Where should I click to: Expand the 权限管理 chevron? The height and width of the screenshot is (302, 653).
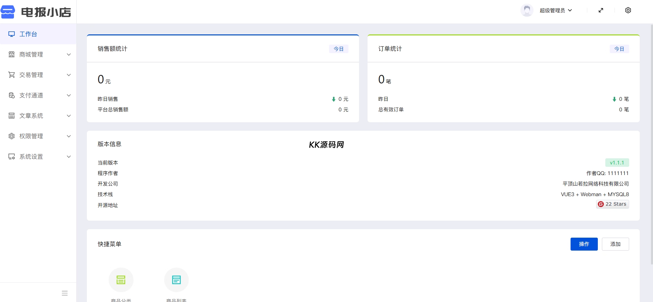[x=69, y=136]
